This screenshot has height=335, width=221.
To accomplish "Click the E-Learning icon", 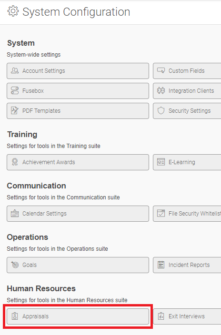I will tap(161, 162).
